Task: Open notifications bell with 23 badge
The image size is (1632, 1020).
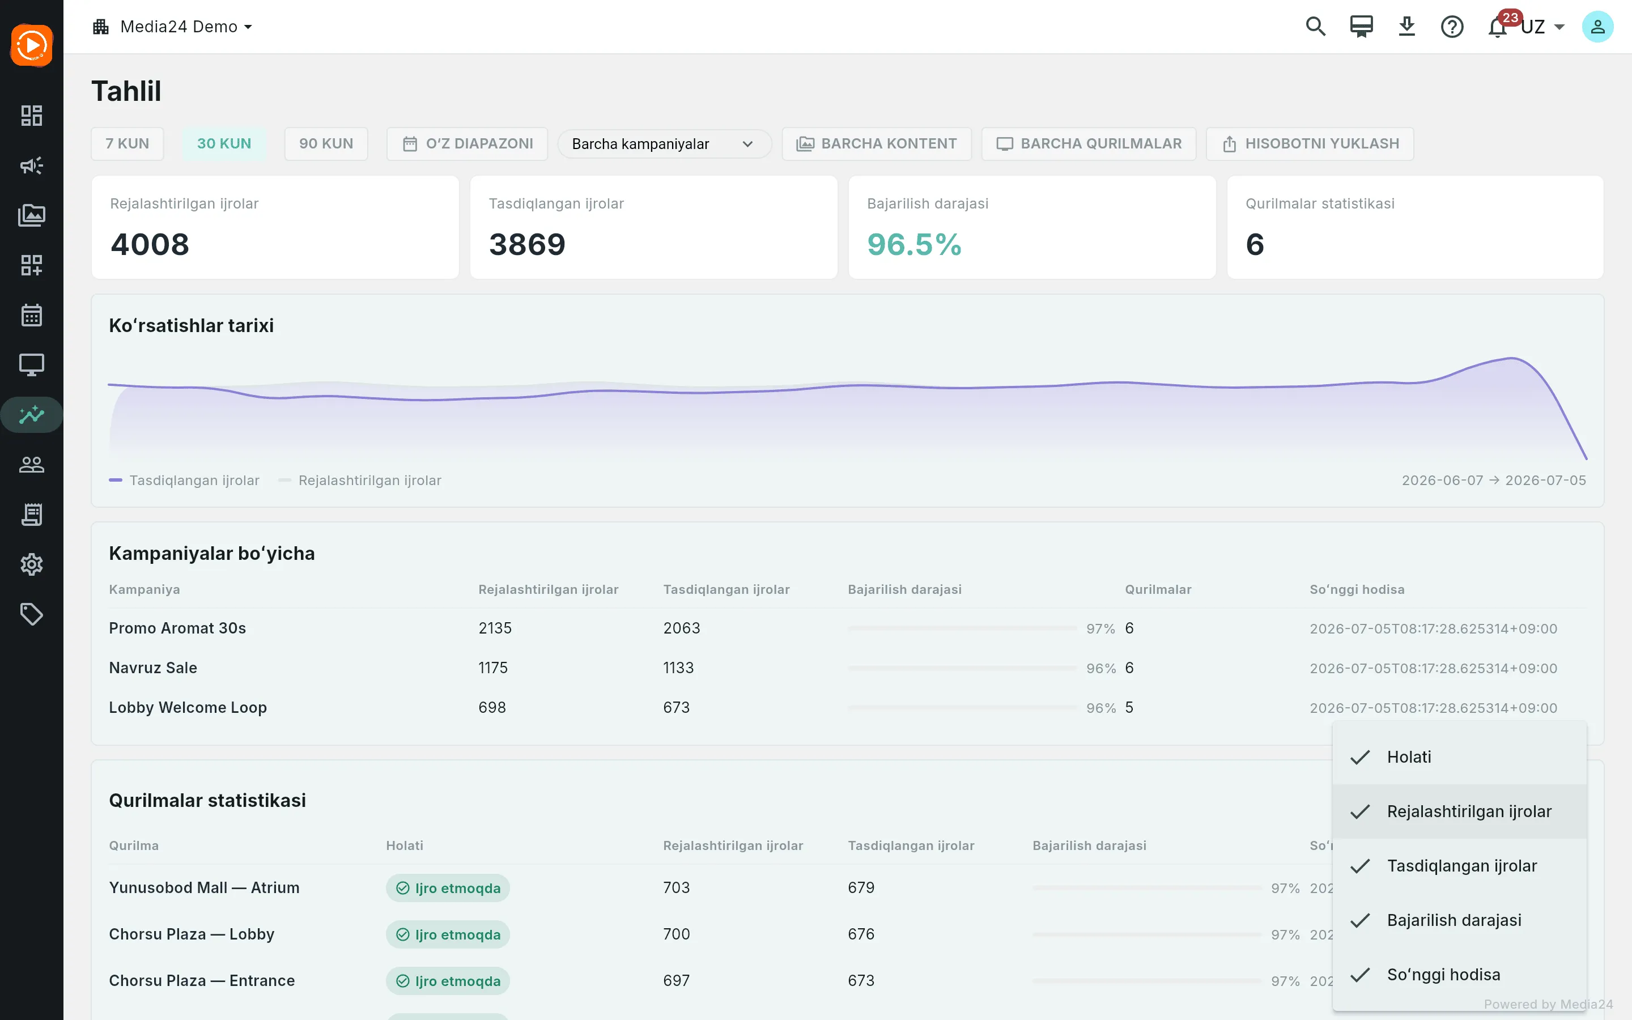Action: tap(1497, 27)
